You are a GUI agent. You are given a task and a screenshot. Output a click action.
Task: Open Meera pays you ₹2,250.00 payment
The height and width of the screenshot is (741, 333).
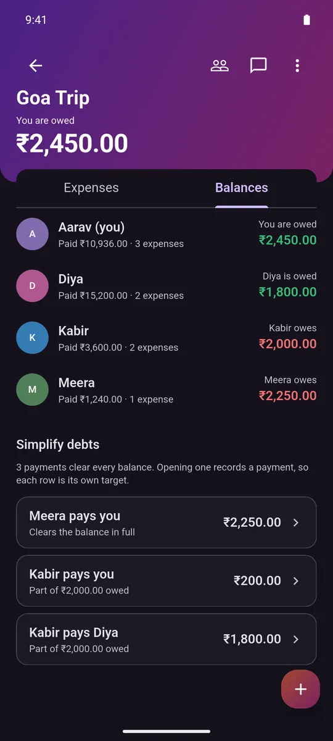pyautogui.click(x=166, y=522)
